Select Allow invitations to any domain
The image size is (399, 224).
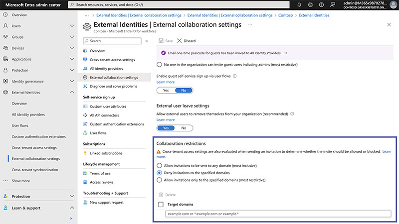click(159, 166)
